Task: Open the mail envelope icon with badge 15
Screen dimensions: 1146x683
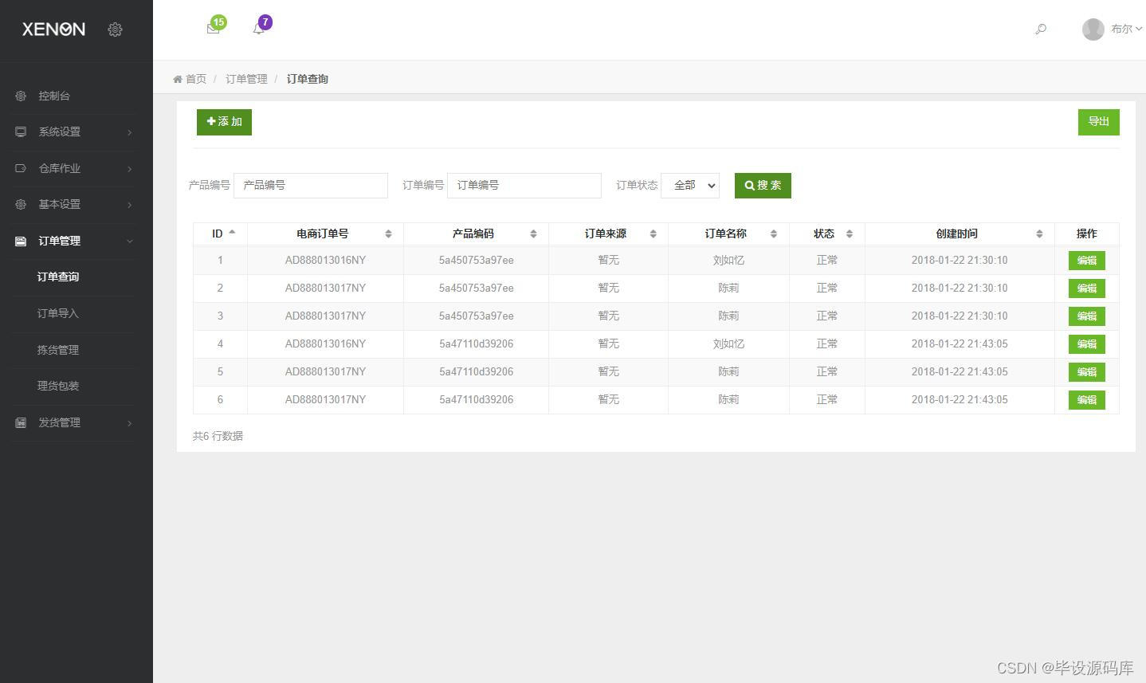Action: pos(213,29)
